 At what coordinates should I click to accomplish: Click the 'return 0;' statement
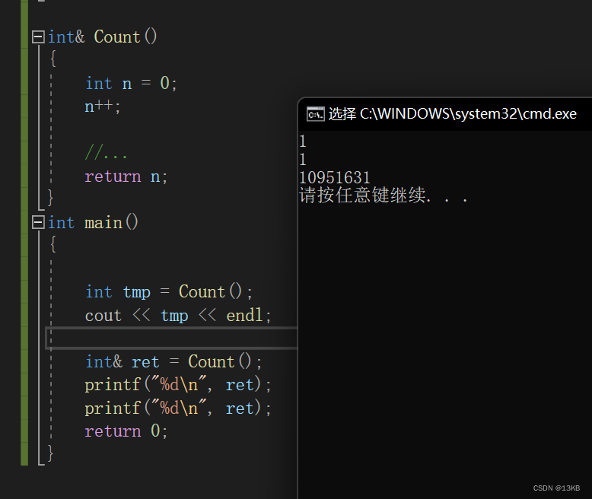click(126, 431)
